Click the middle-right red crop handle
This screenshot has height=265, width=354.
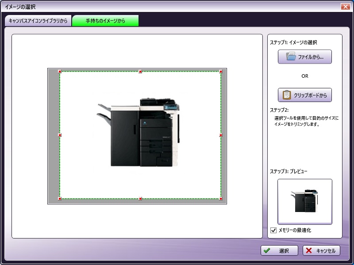[221, 135]
